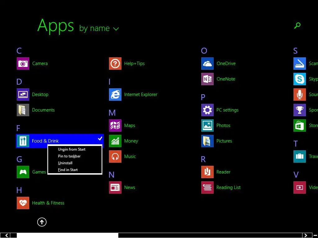Choose Find in Start

(68, 170)
